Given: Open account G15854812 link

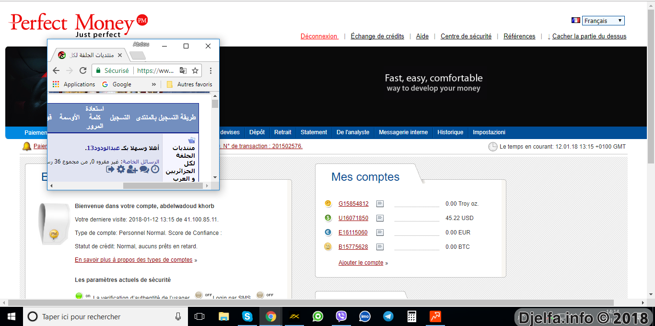Looking at the screenshot, I should [353, 204].
